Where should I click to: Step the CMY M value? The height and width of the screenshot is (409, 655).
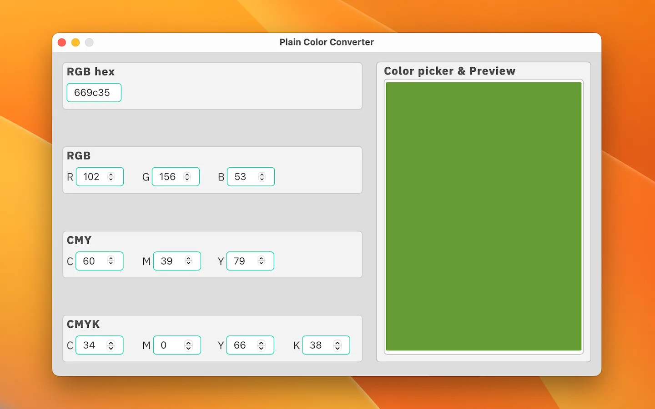188,261
